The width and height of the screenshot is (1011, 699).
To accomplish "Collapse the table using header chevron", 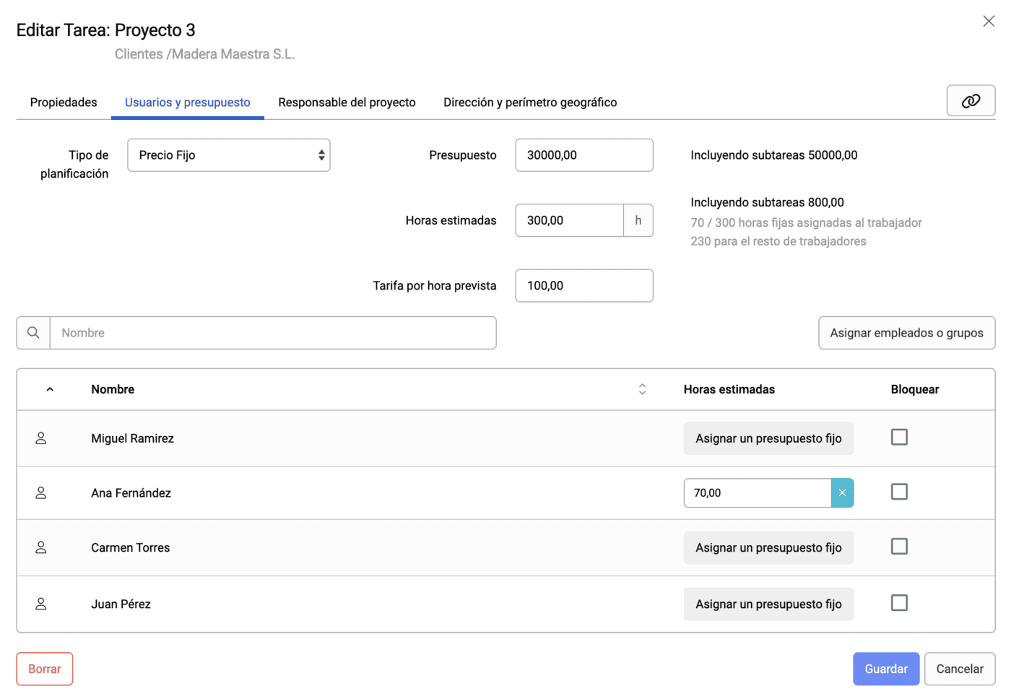I will 50,390.
